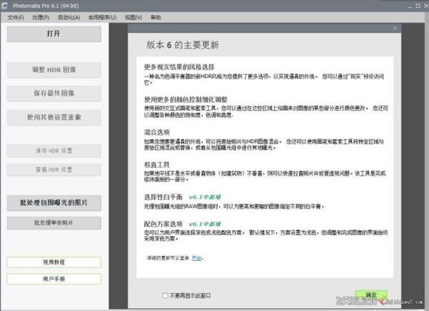Click the 查看 HDR 设置 button
Image resolution: width=429 pixels, height=311 pixels.
(54, 170)
